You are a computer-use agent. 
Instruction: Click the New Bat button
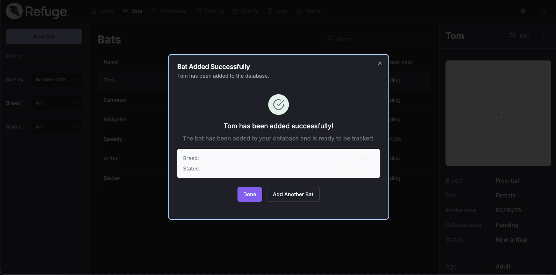(44, 36)
